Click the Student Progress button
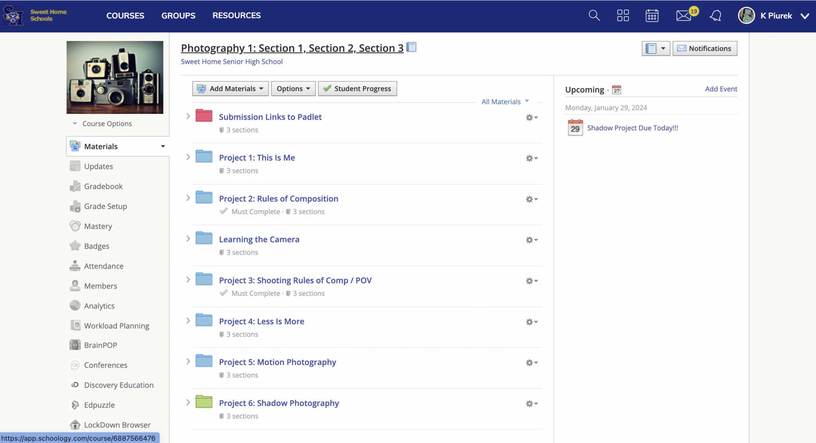Image resolution: width=816 pixels, height=443 pixels. coord(357,89)
